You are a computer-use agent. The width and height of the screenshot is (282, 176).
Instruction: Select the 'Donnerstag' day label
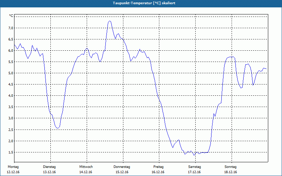click(x=122, y=167)
